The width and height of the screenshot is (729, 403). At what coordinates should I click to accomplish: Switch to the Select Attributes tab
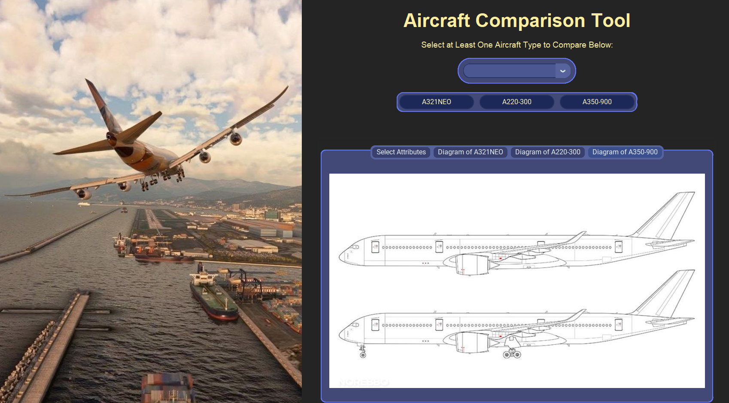[401, 152]
